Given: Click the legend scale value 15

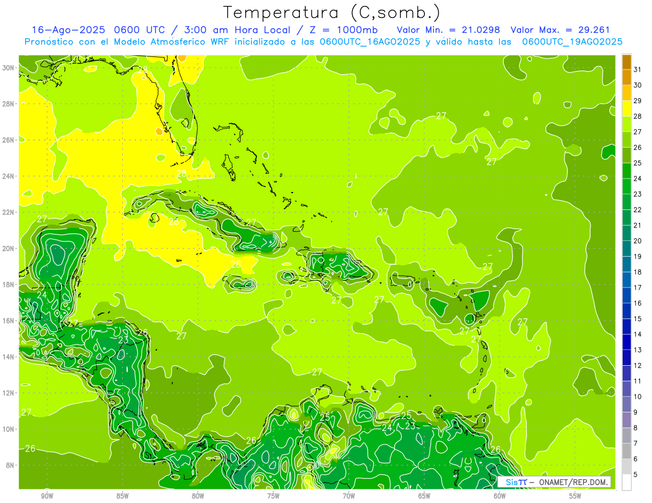Looking at the screenshot, I should coord(638,319).
